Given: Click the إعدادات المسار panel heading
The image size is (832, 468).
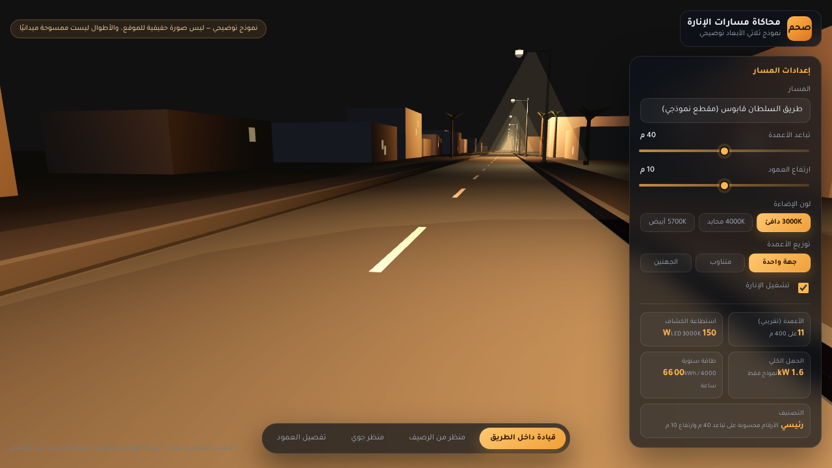Looking at the screenshot, I should (782, 71).
